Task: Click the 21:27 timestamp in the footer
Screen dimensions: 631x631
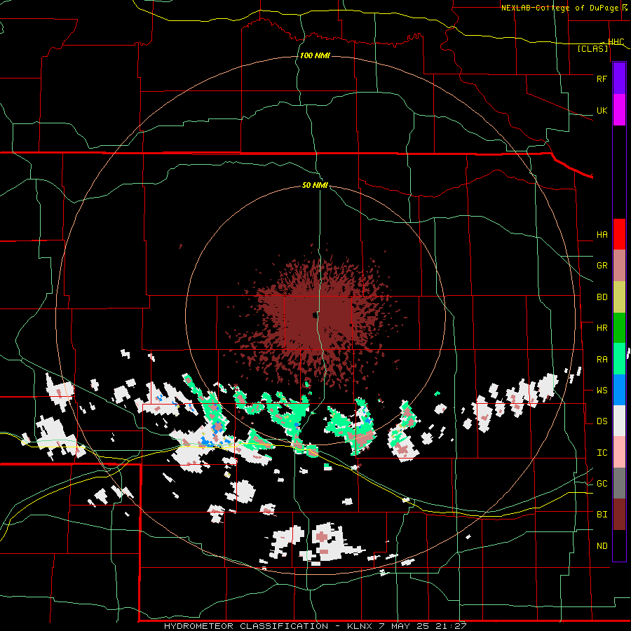Action: pos(451,626)
